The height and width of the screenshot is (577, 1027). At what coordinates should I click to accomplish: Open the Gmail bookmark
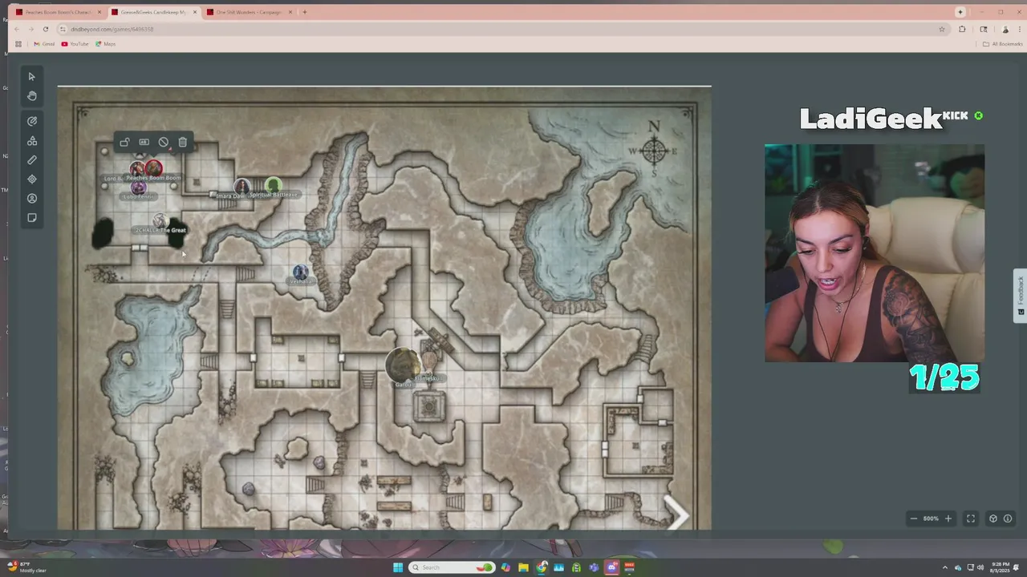(44, 44)
